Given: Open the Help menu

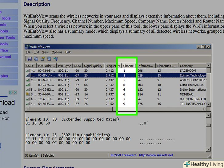Looking at the screenshot, I should pyautogui.click(x=68, y=53).
